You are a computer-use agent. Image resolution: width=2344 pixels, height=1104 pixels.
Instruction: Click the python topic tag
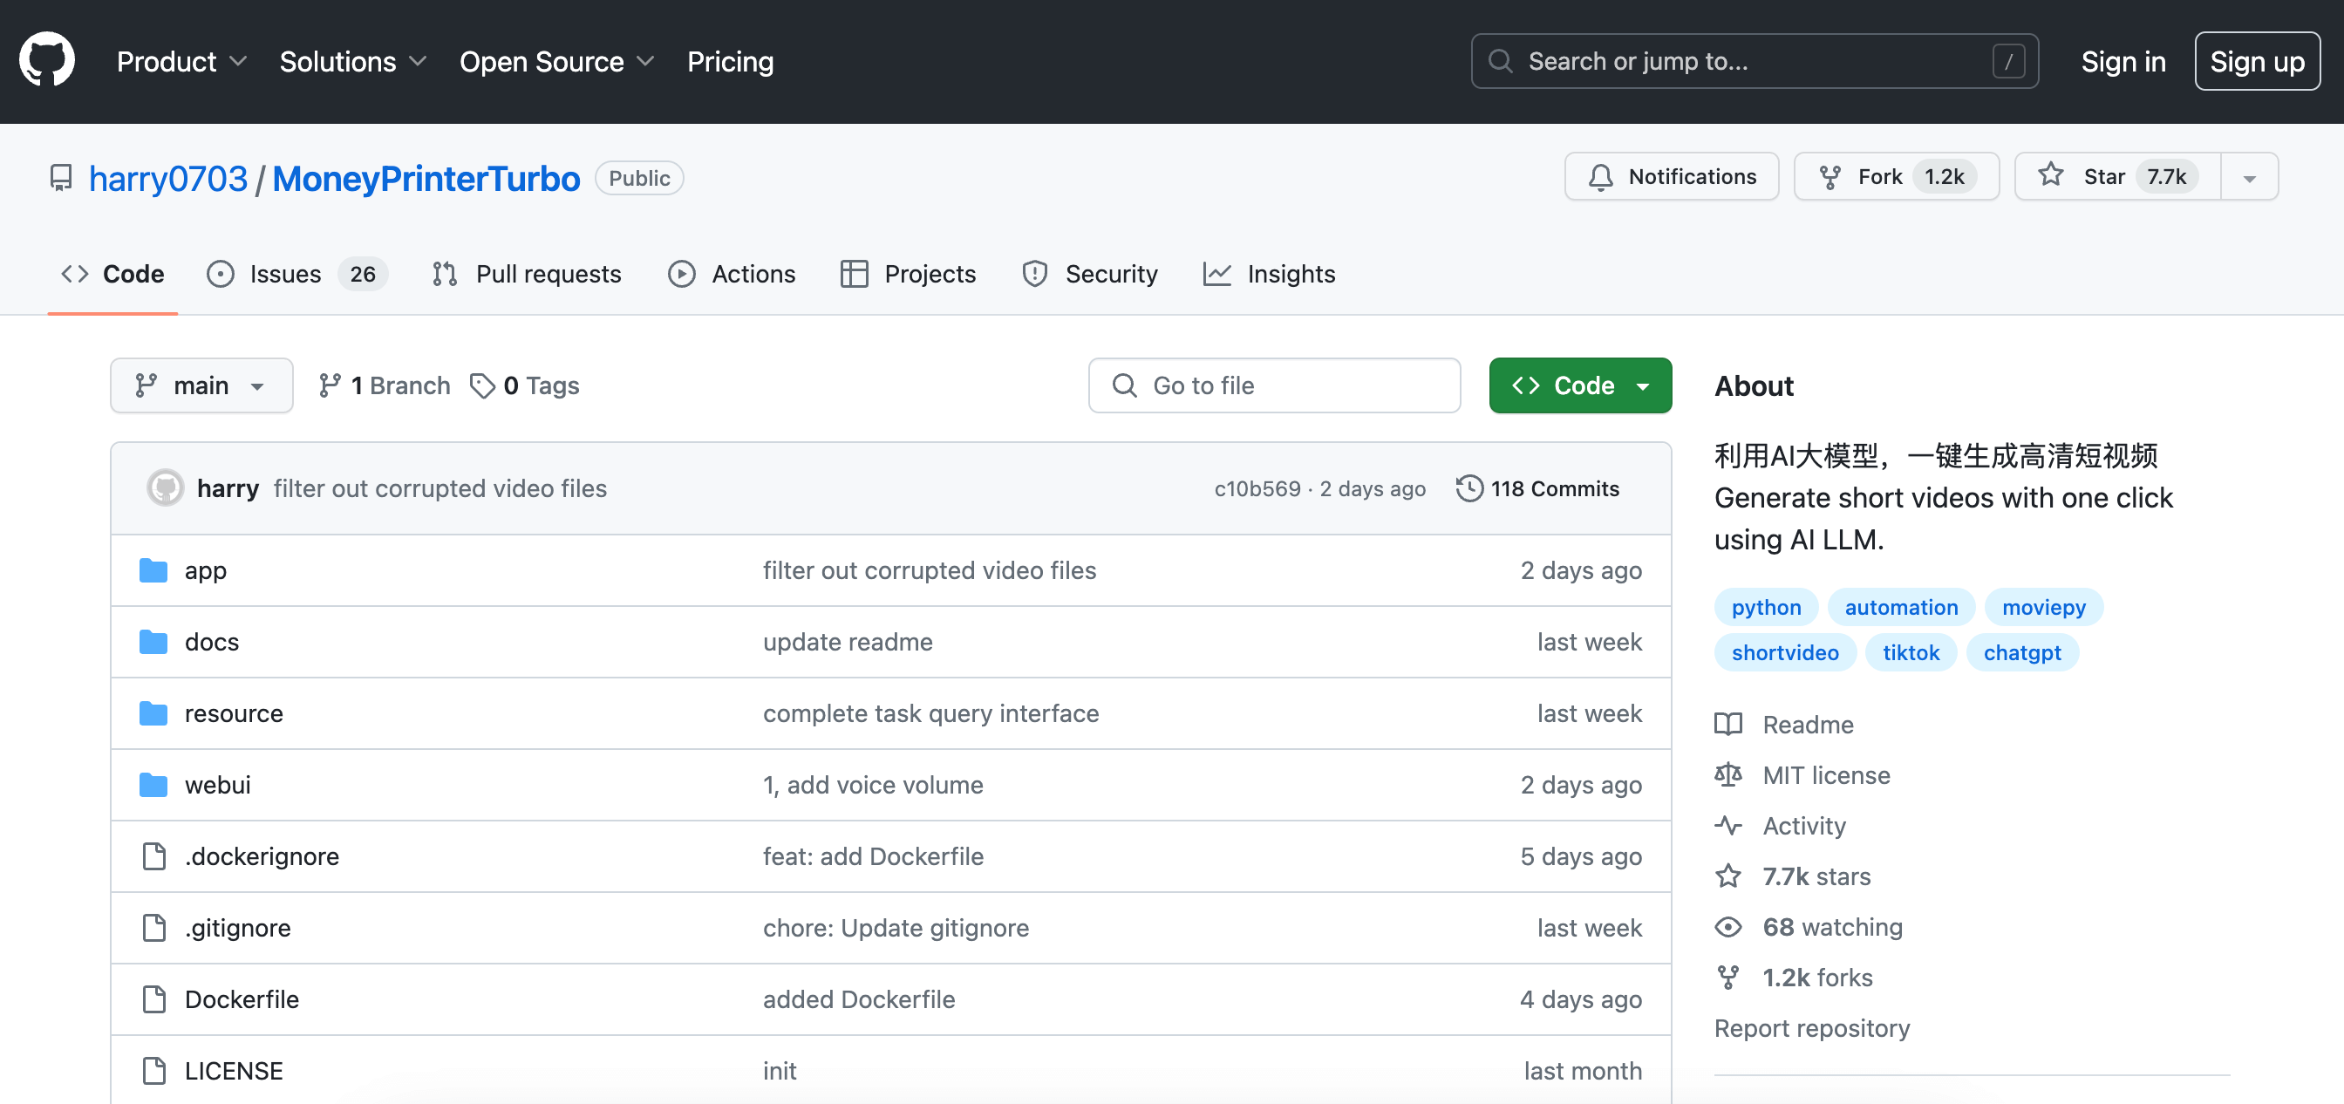1765,607
